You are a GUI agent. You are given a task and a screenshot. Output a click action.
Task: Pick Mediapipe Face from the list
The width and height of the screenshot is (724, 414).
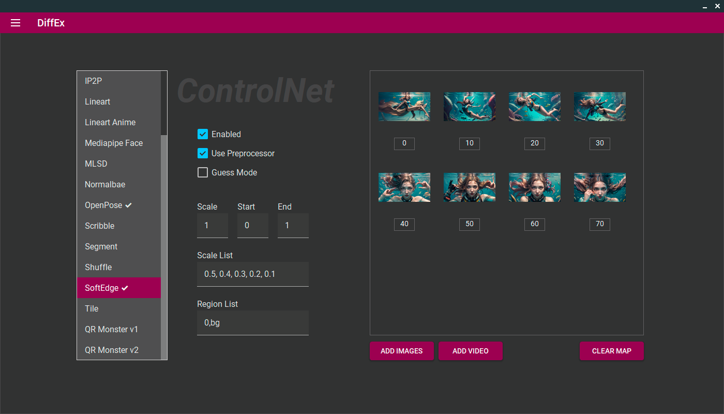click(x=119, y=143)
